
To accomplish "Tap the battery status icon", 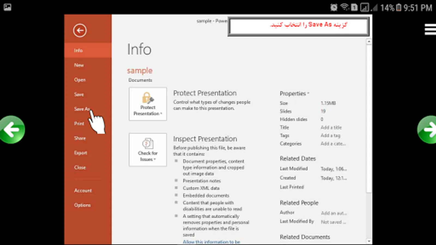I will 398,7.
